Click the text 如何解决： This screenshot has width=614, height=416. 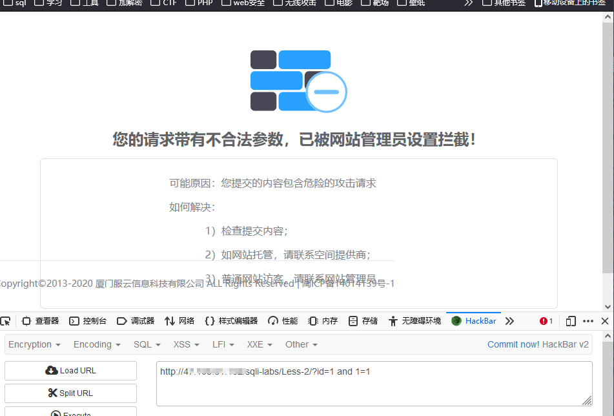[192, 207]
